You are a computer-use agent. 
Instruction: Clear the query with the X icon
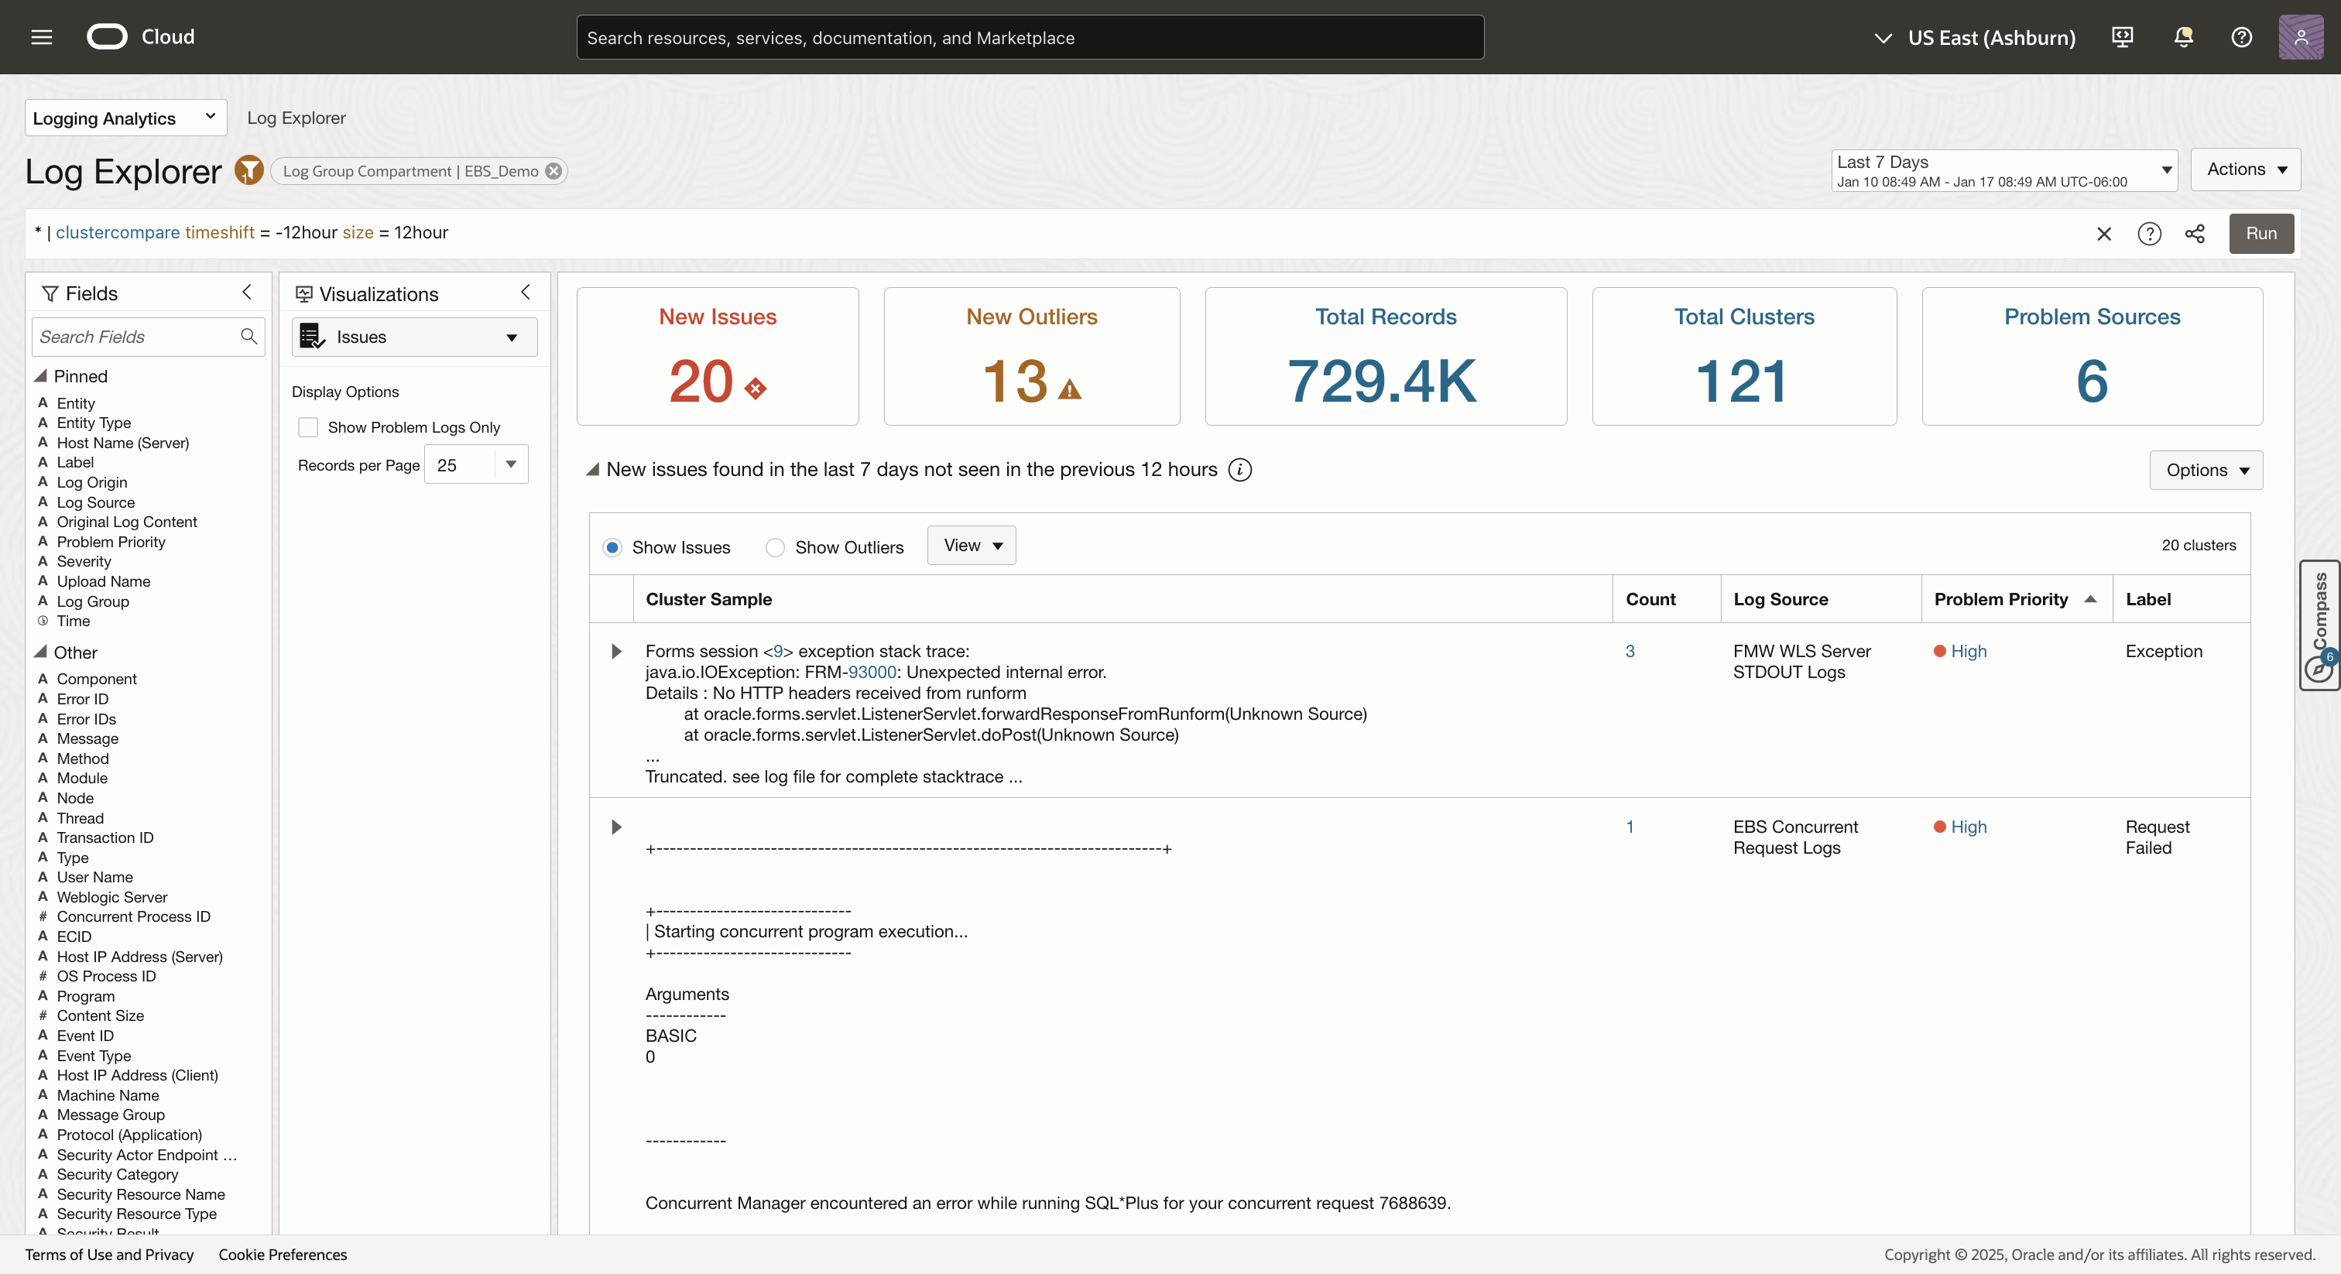(2104, 234)
